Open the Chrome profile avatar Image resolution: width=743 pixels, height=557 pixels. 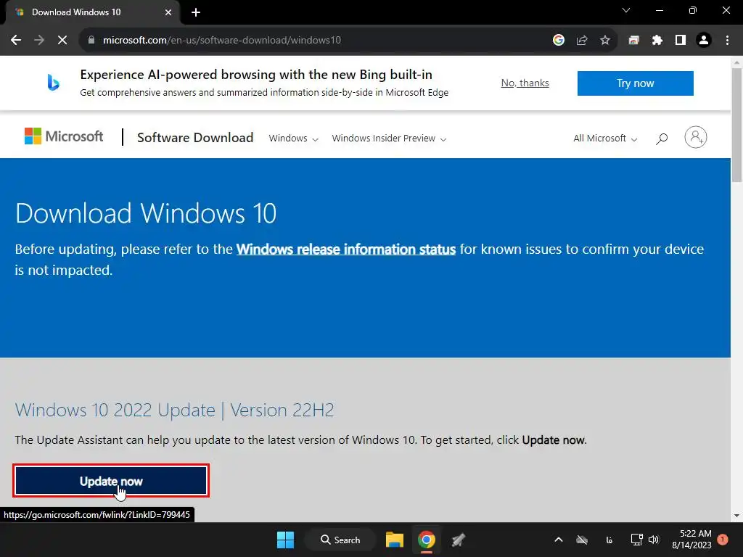[x=704, y=41]
